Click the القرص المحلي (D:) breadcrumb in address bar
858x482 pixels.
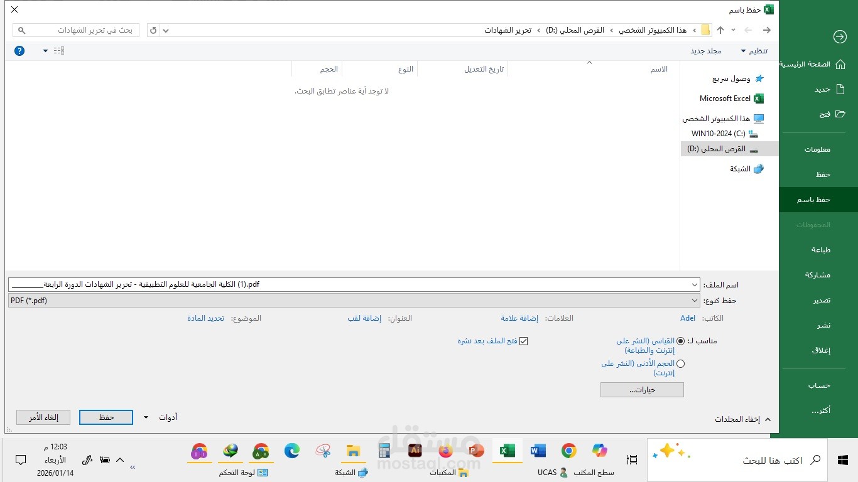[575, 30]
